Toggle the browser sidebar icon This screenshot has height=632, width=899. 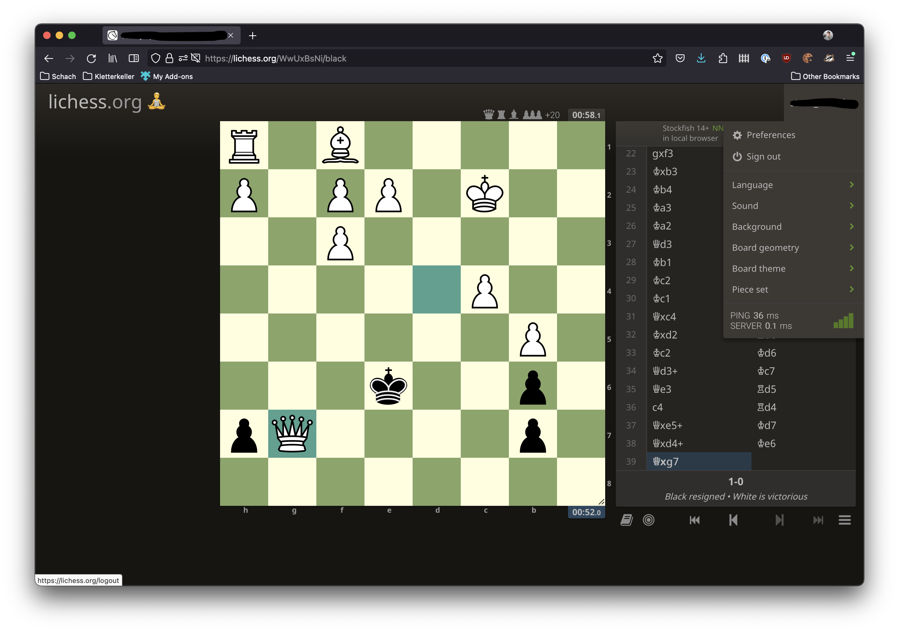133,59
